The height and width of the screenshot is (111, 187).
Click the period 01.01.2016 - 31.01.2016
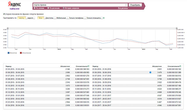(15, 95)
